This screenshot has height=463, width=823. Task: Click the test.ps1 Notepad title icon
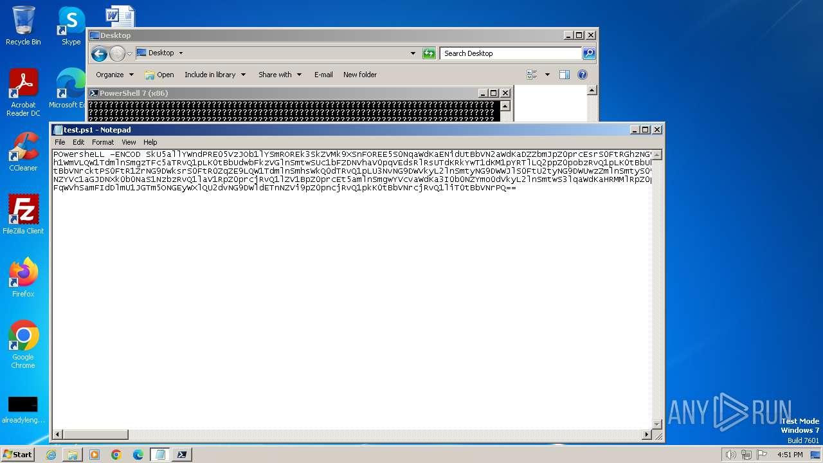pyautogui.click(x=58, y=130)
